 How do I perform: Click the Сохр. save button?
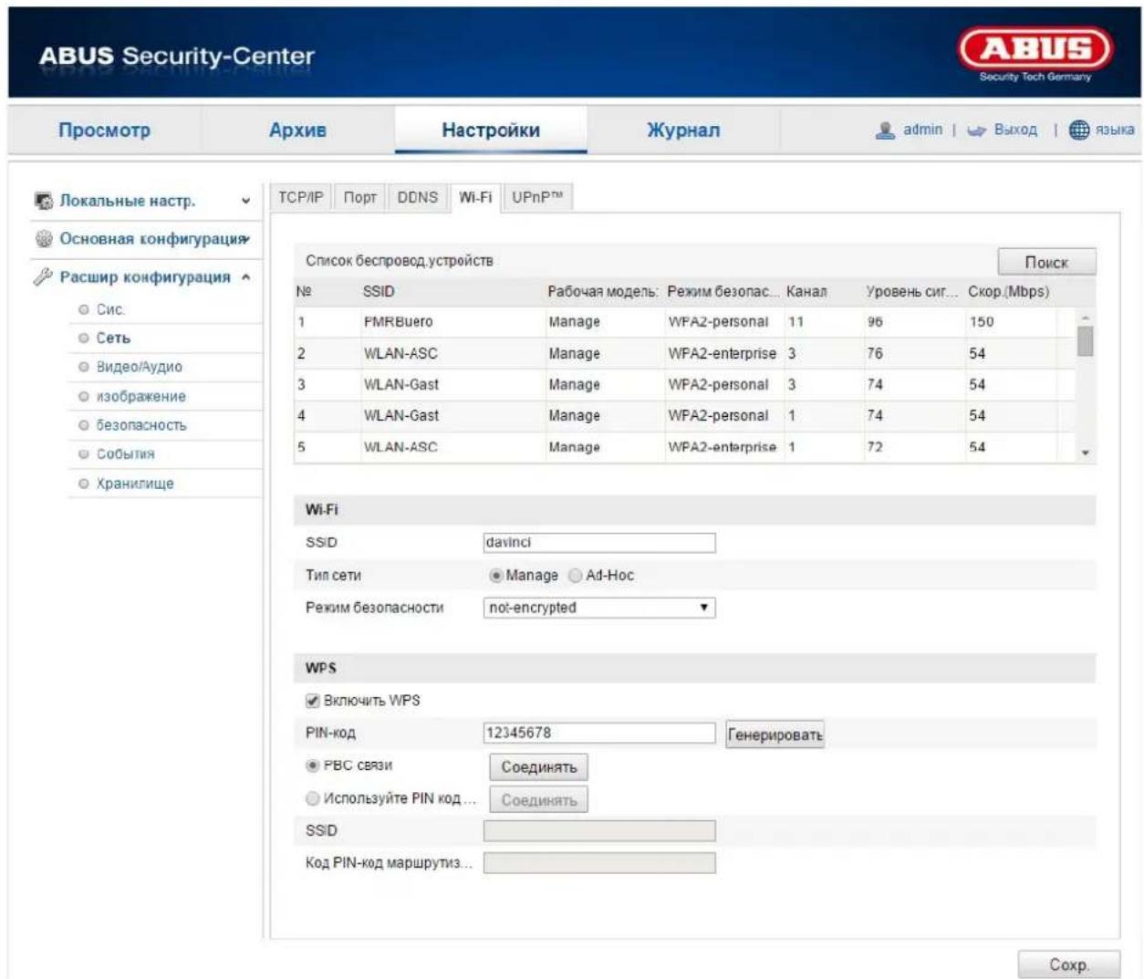(x=1068, y=964)
